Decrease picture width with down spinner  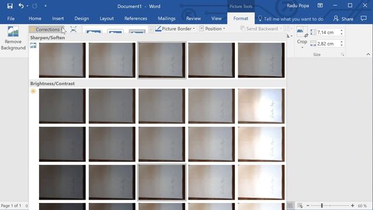coord(342,45)
